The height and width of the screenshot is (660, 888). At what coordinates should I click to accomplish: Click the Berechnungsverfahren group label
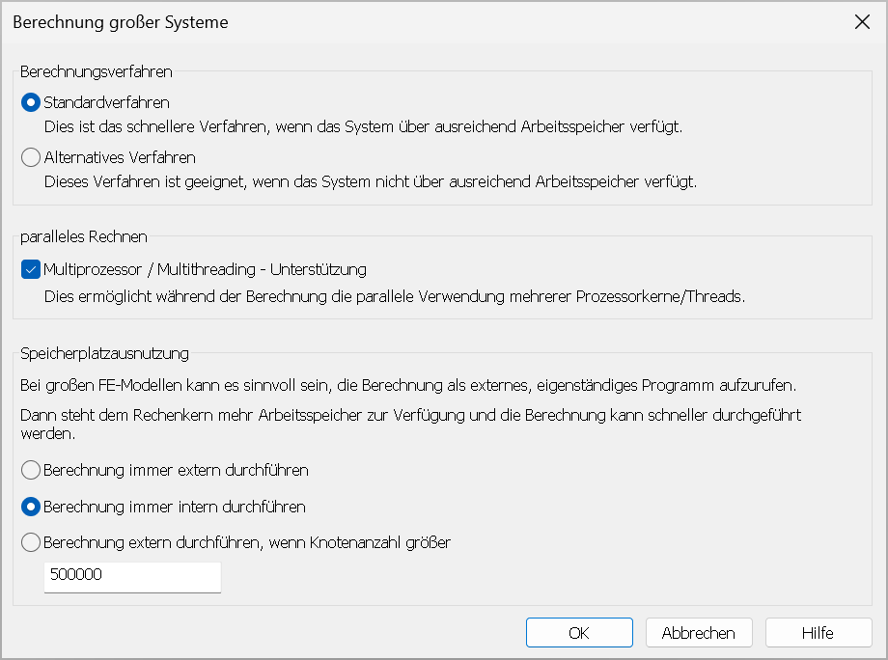[97, 71]
